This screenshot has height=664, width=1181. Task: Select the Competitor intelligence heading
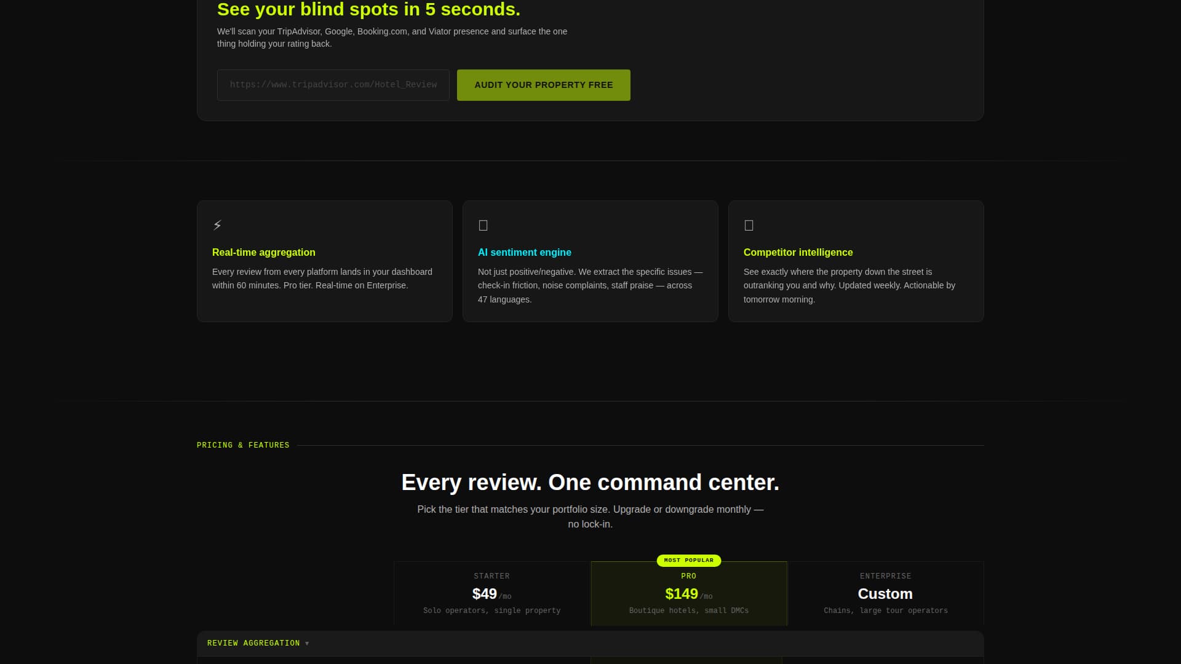(x=798, y=252)
